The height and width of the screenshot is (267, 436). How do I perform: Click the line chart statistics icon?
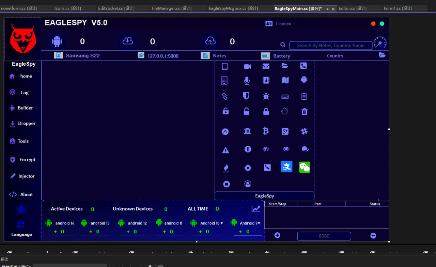click(x=256, y=209)
